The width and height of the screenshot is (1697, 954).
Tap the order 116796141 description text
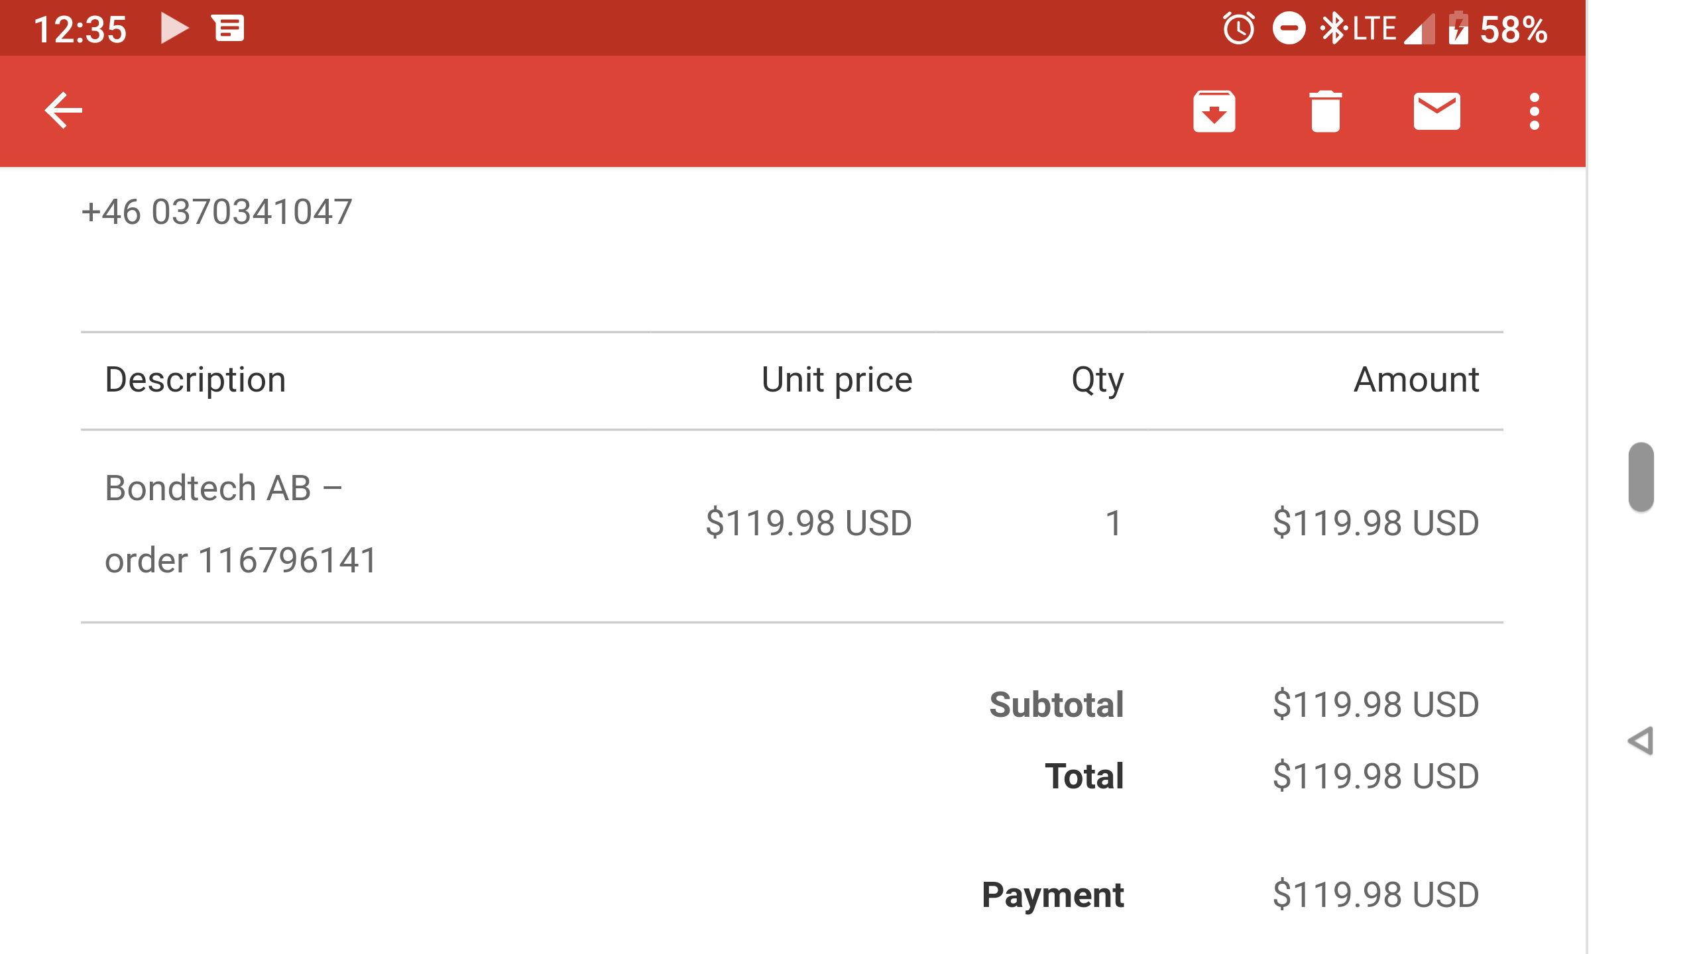click(241, 560)
